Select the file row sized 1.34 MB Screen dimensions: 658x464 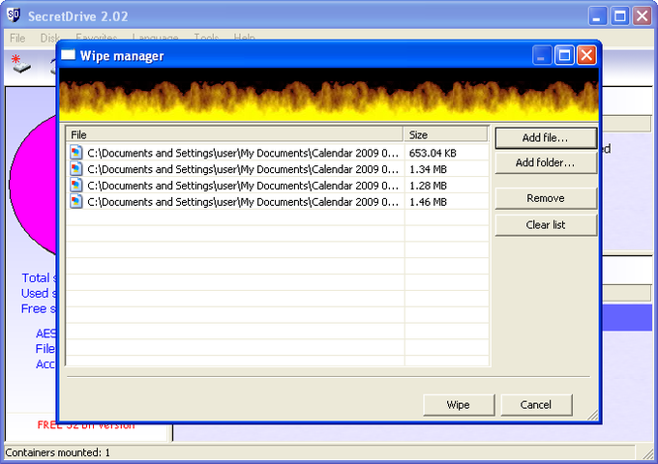(278, 169)
